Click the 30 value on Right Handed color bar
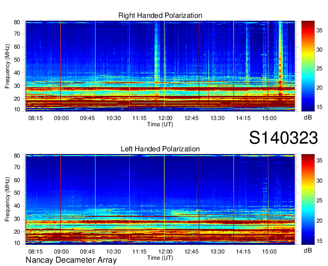Image resolution: width=328 pixels, height=266 pixels. click(x=319, y=50)
